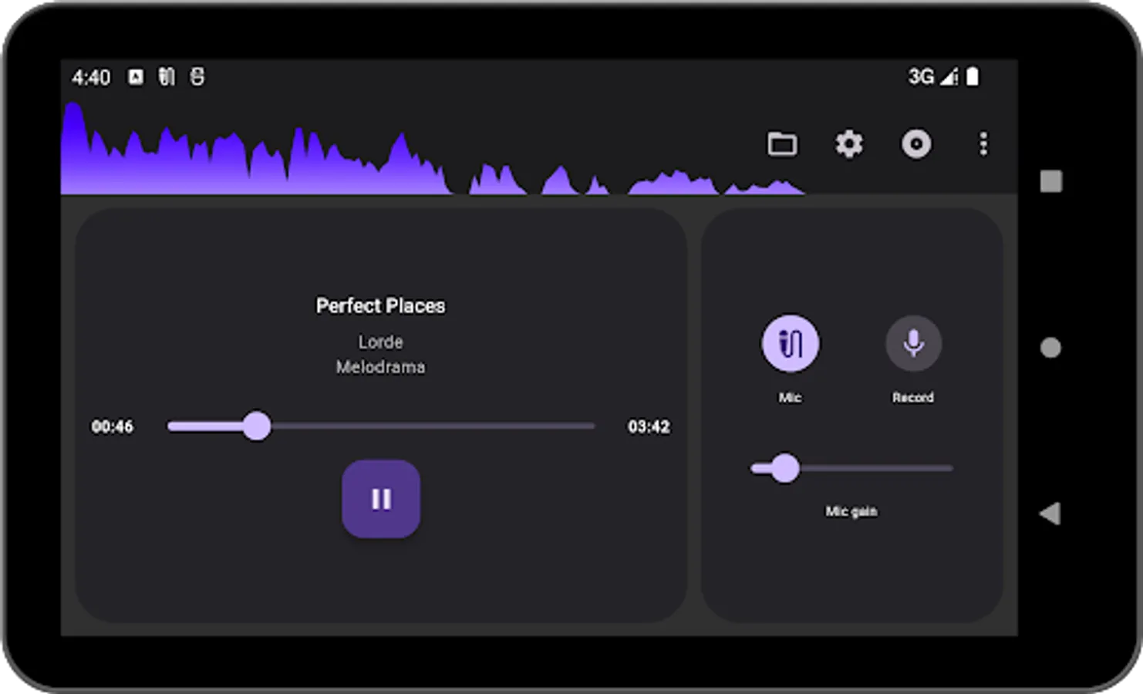Image resolution: width=1143 pixels, height=694 pixels.
Task: Click the battery status icon
Action: coord(973,76)
